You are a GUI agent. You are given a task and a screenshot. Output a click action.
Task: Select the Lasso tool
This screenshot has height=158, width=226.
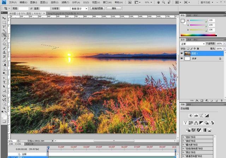pos(4,26)
